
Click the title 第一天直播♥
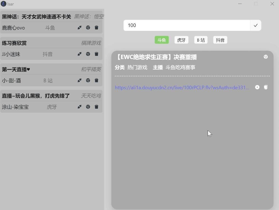point(16,70)
